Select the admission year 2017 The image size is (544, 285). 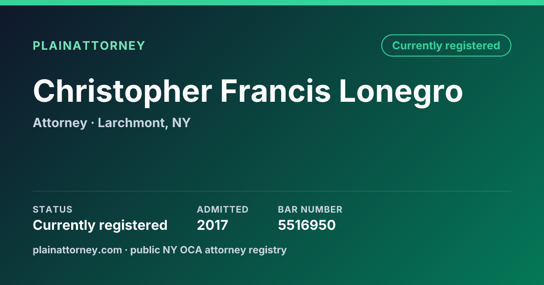coord(213,225)
